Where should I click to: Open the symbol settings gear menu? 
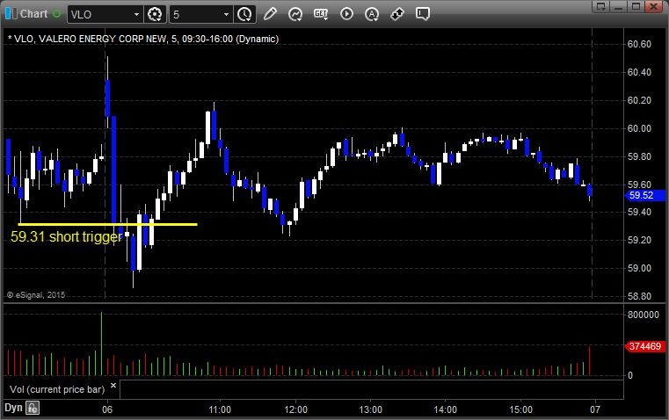(155, 14)
